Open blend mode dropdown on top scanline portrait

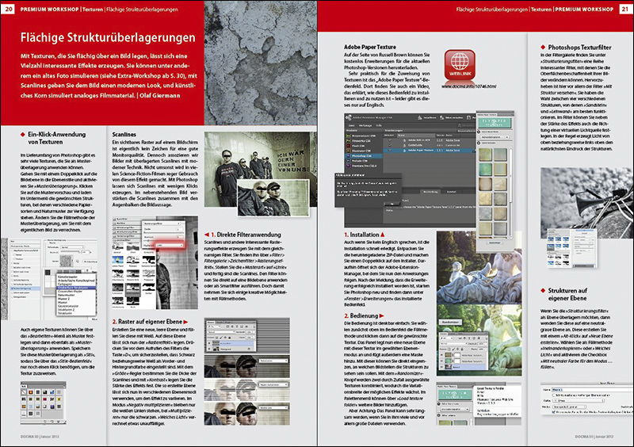[x=273, y=361]
